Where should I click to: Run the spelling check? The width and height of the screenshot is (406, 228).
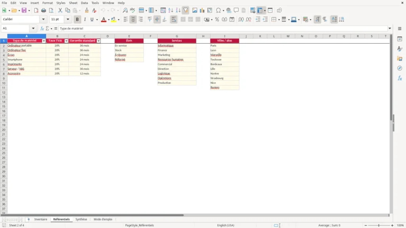132,10
